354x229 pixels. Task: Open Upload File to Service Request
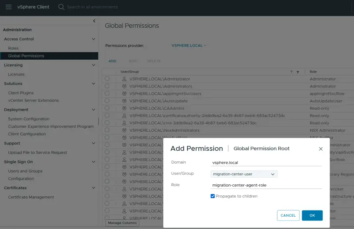(38, 153)
